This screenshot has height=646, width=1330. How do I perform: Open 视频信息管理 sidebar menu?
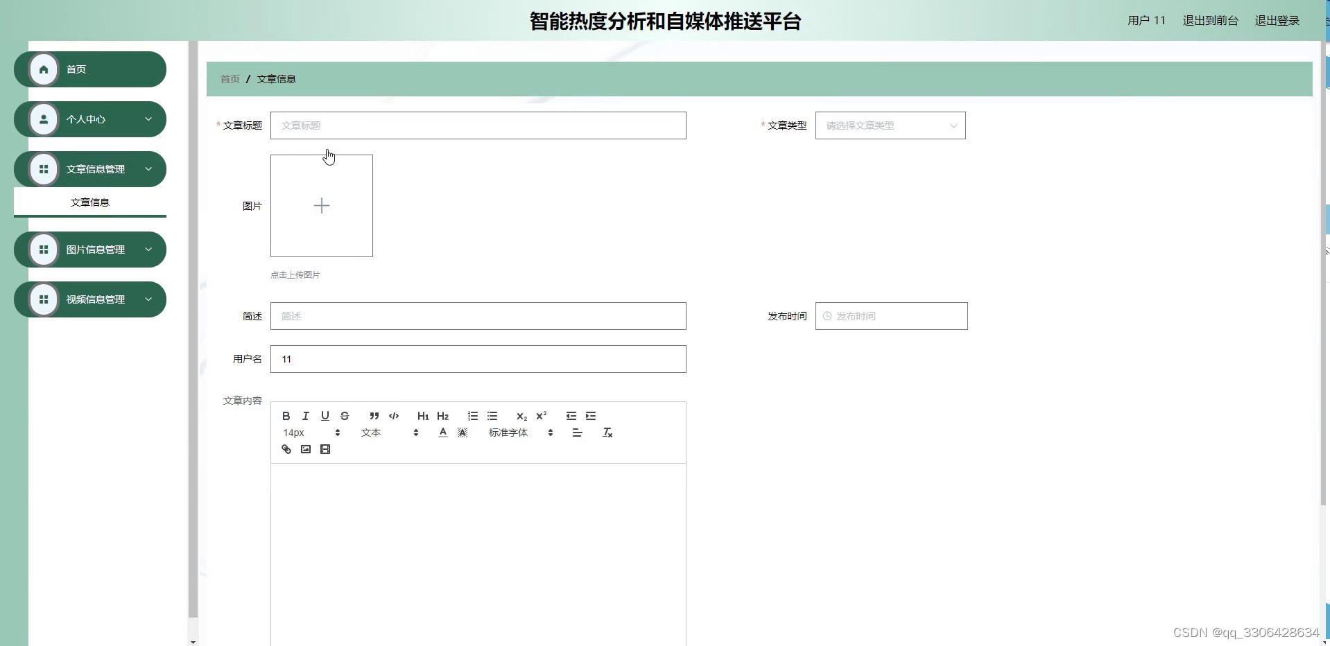click(90, 299)
